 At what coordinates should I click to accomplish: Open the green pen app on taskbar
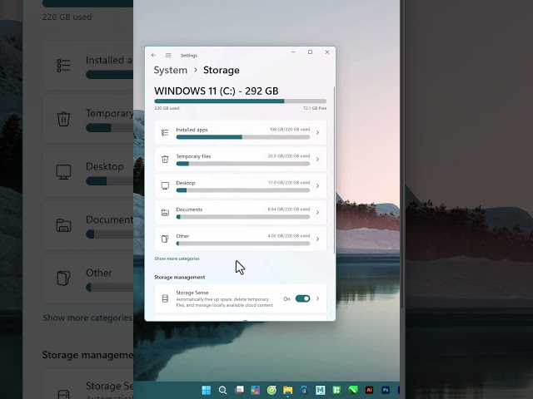[x=353, y=390]
